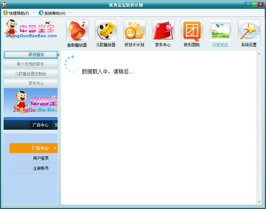This screenshot has width=266, height=209.
Task: Click the 注册帐号 link
Action: pos(40,168)
